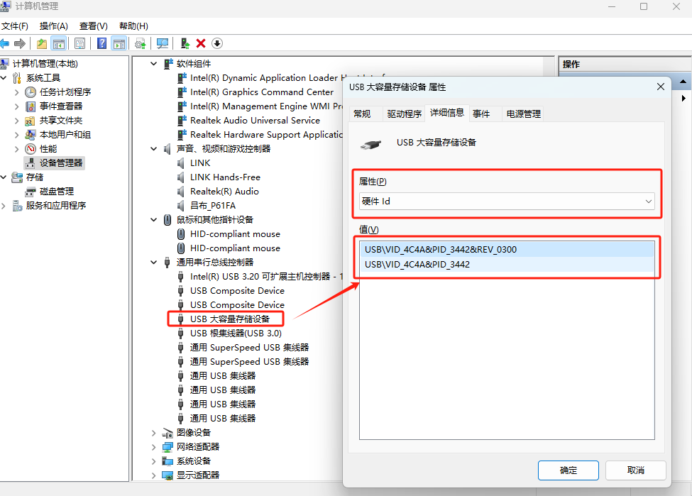Select 本地用户和组 in the tree
Viewport: 692px width, 496px height.
tap(65, 135)
